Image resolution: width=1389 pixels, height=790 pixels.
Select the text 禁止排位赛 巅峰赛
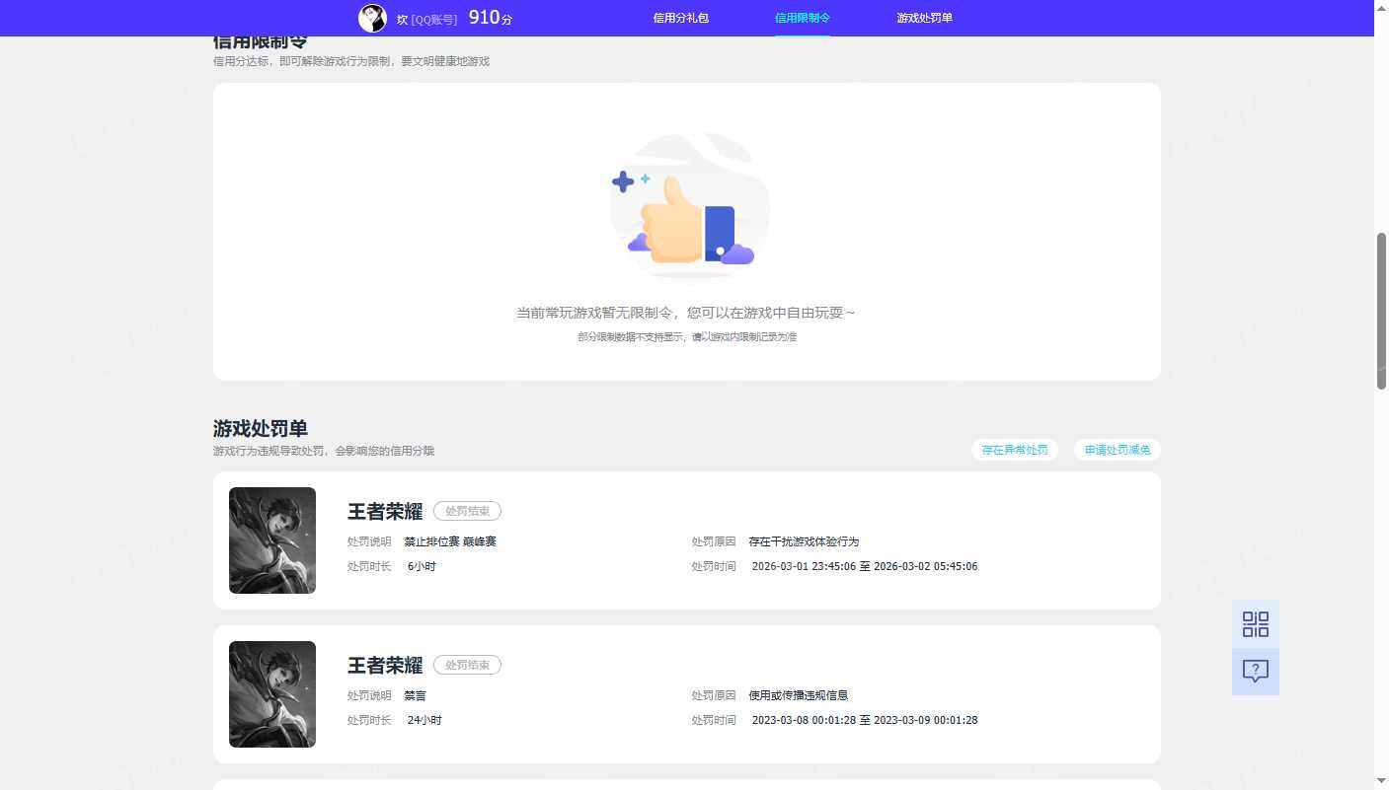pos(450,541)
